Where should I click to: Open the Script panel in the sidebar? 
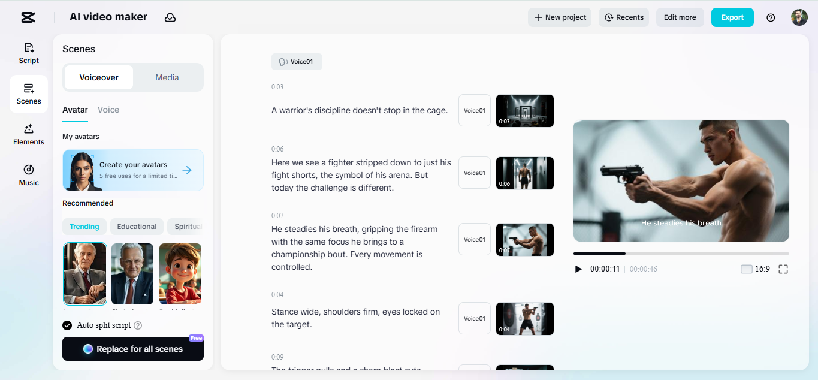28,53
